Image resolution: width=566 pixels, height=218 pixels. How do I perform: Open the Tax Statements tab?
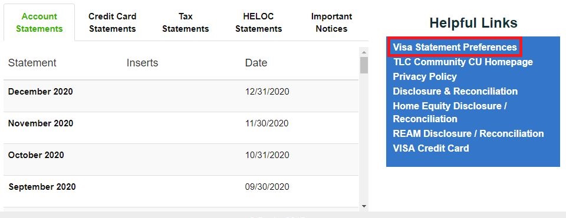point(185,22)
